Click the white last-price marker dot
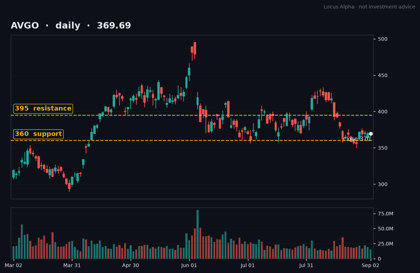420x273 pixels. click(371, 134)
